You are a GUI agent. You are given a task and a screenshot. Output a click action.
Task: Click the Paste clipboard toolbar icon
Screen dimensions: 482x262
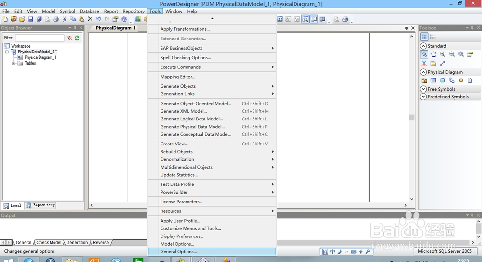point(81,19)
